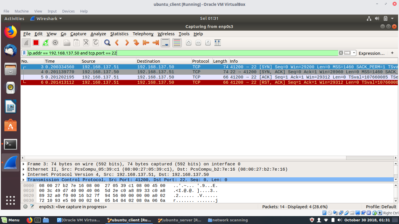Jump to the last packet icon
Viewport: 399px width, 224px height.
[156, 43]
